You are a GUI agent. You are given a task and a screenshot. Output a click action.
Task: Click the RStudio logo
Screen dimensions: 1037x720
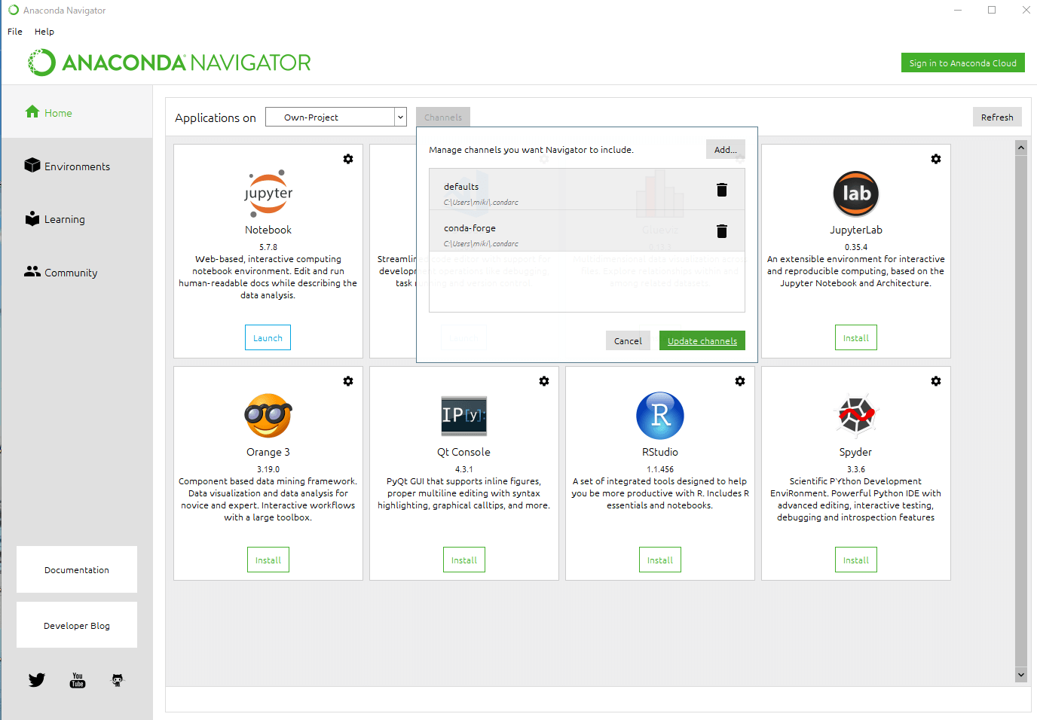click(x=660, y=416)
